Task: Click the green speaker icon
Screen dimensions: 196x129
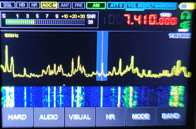Action: click(186, 25)
